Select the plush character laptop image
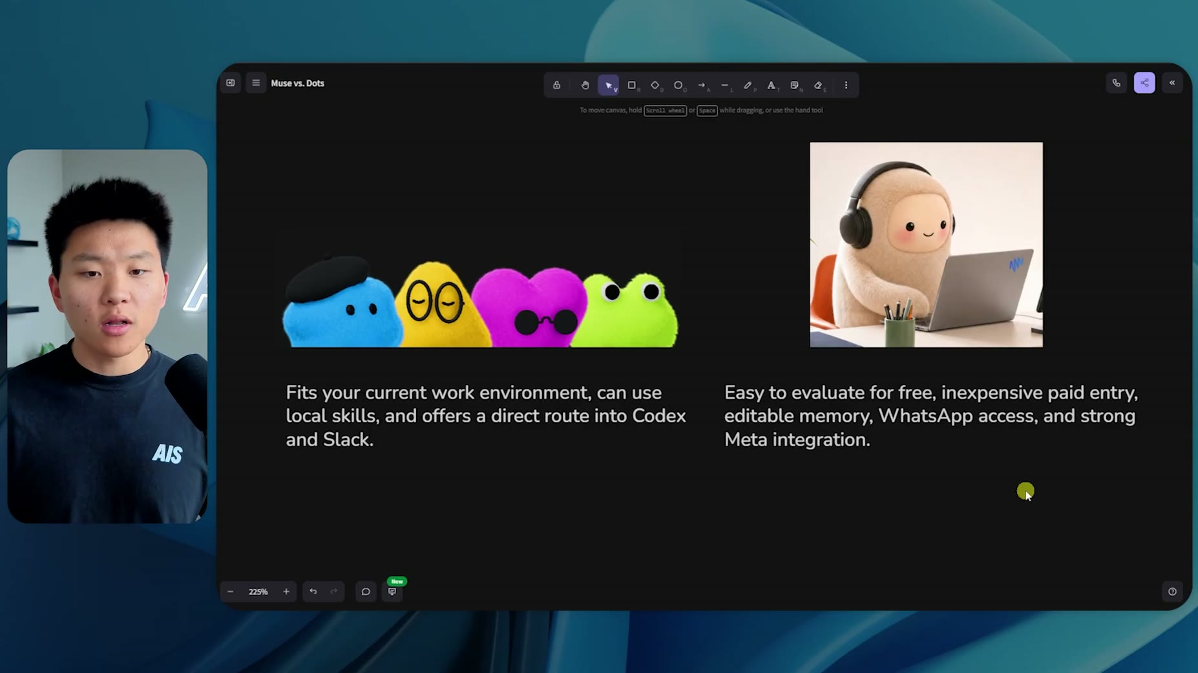 click(926, 245)
